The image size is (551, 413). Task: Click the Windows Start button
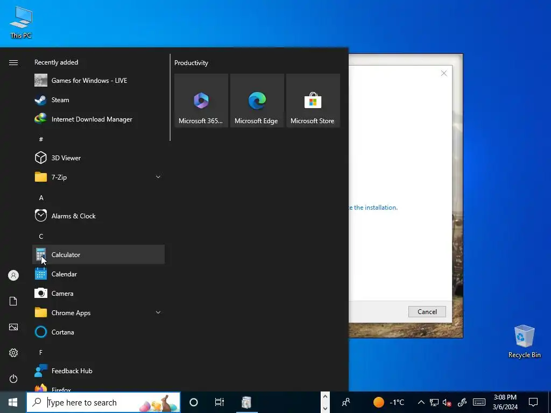13,402
